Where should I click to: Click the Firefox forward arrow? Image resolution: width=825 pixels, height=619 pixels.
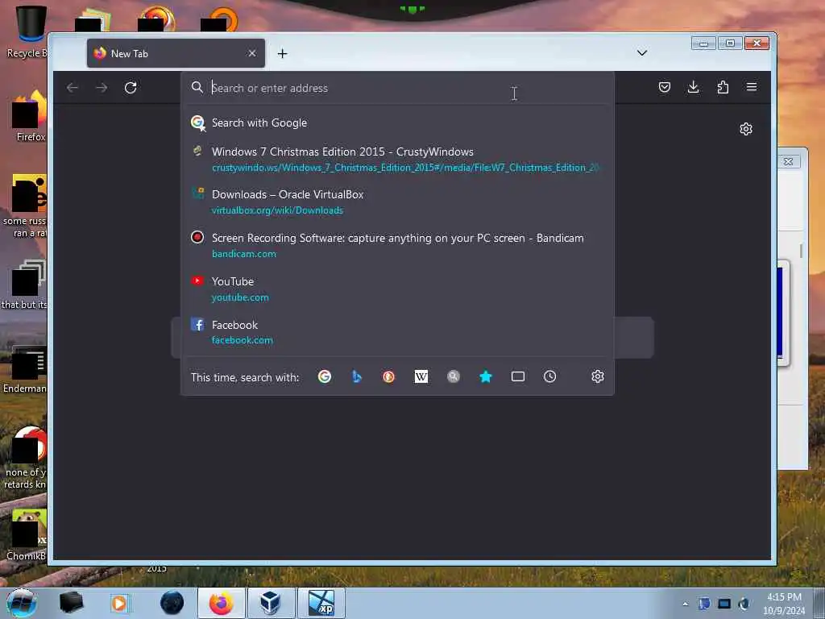[102, 87]
